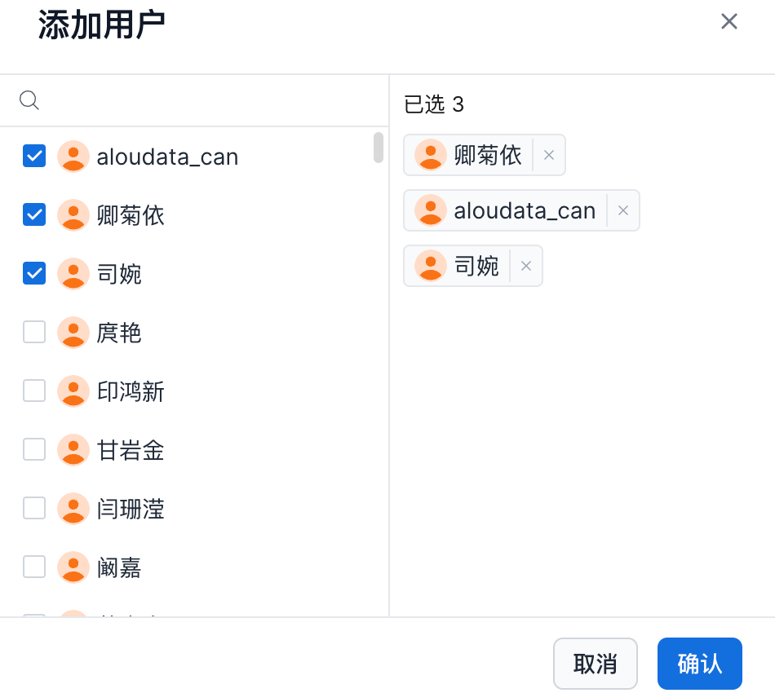Enable the 阚嘉 user checkbox
This screenshot has height=693, width=775.
pos(34,567)
